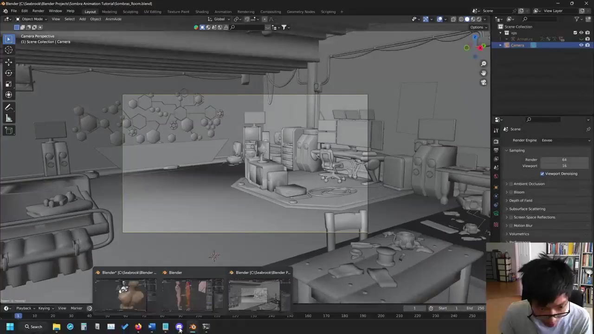Click the Options button in the viewport header
The height and width of the screenshot is (334, 594).
click(x=478, y=27)
